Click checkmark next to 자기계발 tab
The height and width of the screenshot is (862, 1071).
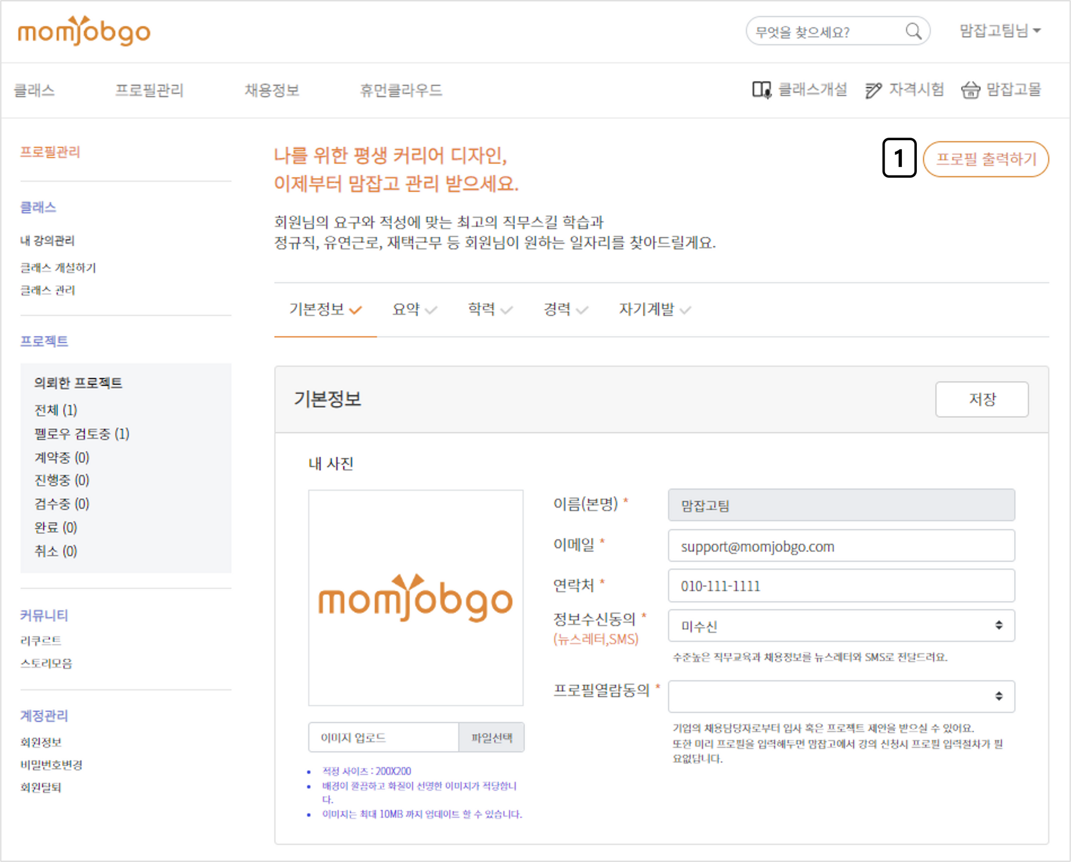click(x=685, y=310)
